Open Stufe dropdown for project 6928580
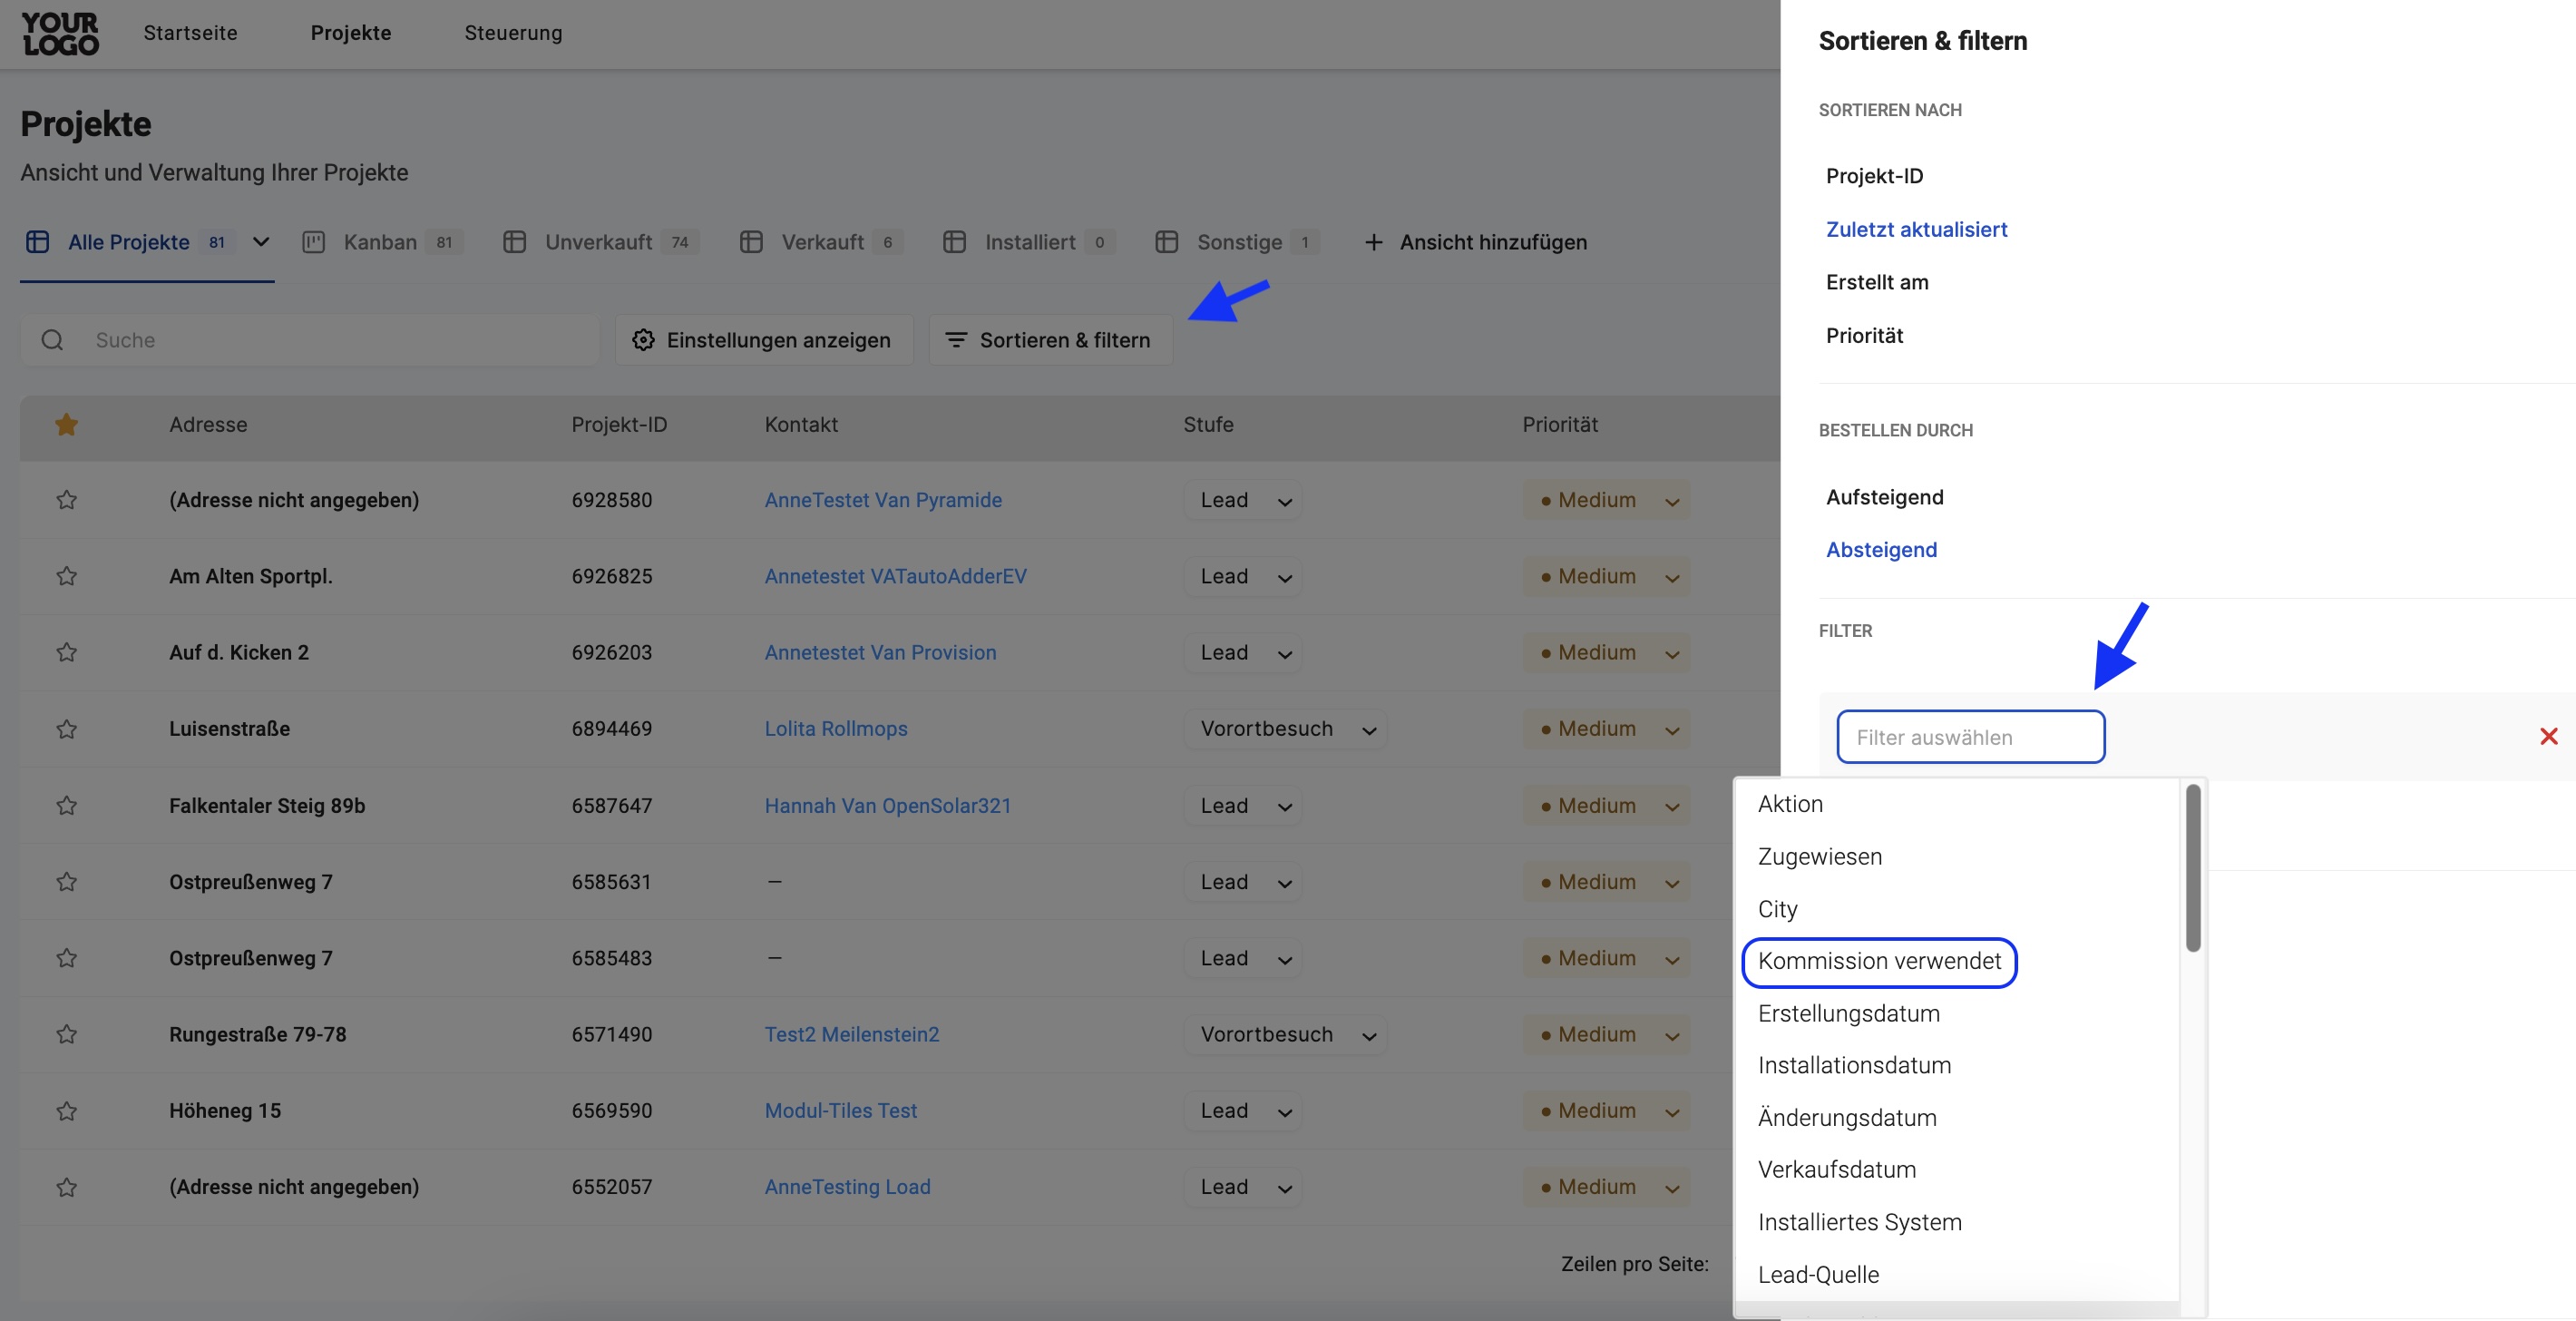This screenshot has width=2576, height=1321. click(1243, 500)
